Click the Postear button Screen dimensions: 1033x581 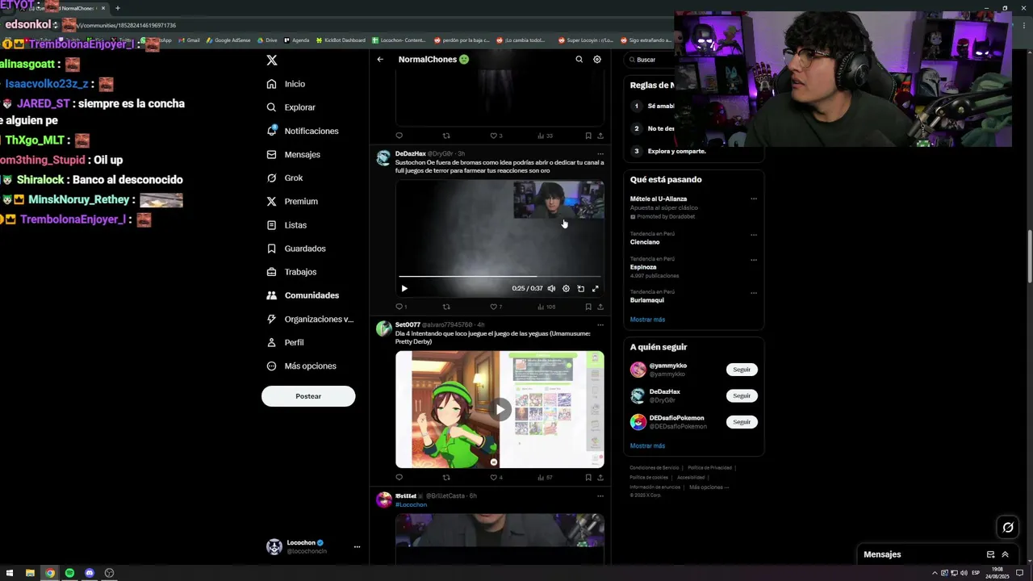click(308, 396)
